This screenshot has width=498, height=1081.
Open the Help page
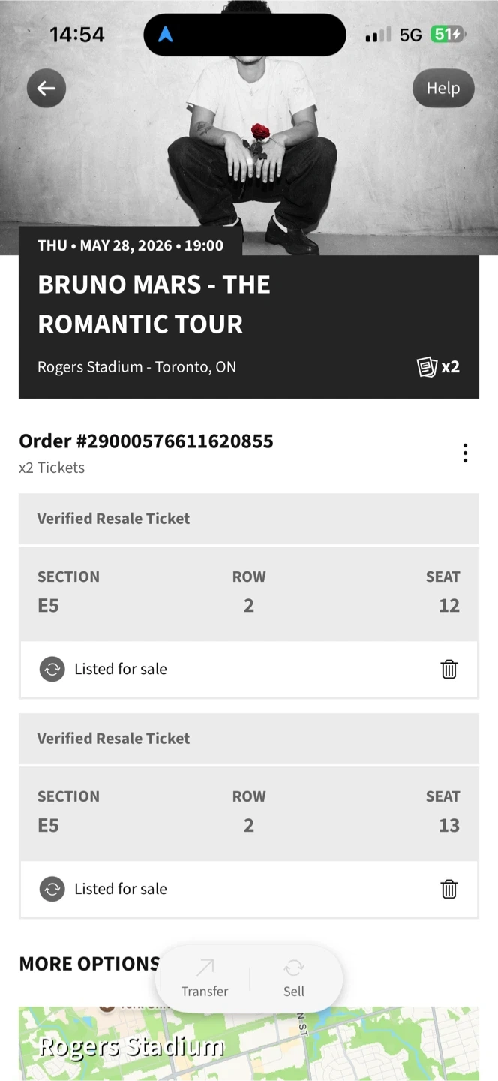pos(442,89)
